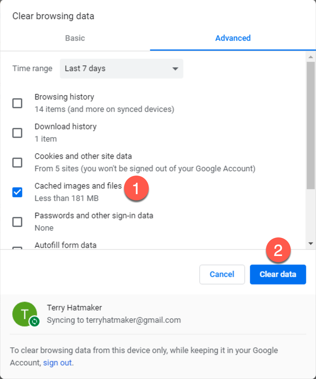Click the vertical scrollbar thumb
The height and width of the screenshot is (379, 316).
coord(310,124)
